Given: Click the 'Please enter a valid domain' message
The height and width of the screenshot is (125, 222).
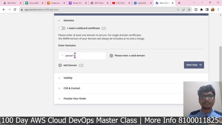Looking at the screenshot, I should 130,56.
